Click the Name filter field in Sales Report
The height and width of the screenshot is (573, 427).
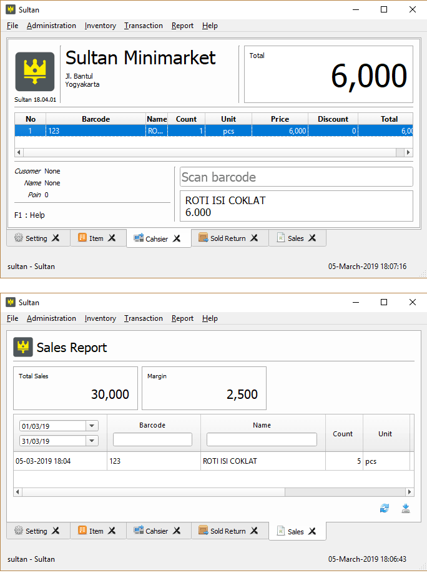coord(262,439)
